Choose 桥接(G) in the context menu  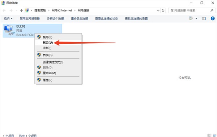[58, 55]
